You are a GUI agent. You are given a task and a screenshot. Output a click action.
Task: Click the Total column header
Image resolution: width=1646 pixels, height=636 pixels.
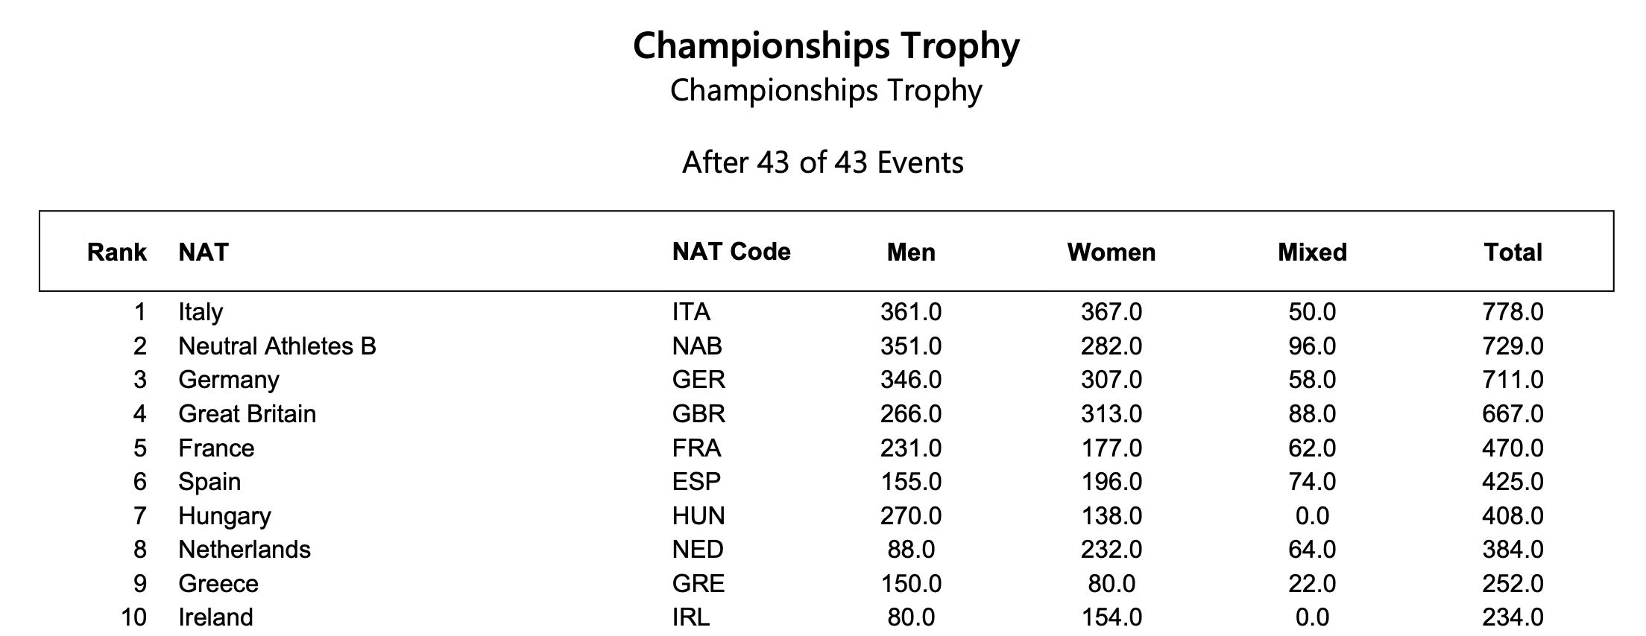pos(1513,252)
